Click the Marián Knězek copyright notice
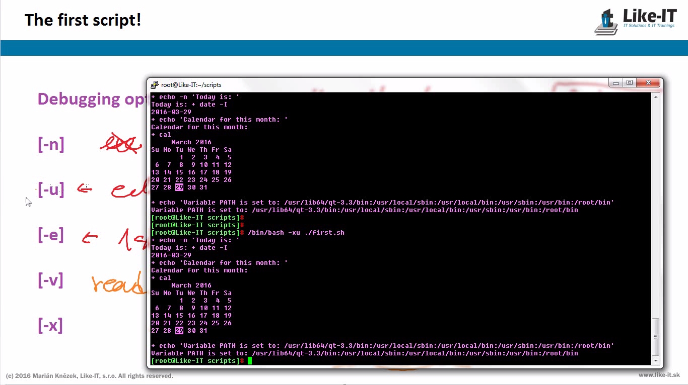This screenshot has height=385, width=688. [x=89, y=376]
